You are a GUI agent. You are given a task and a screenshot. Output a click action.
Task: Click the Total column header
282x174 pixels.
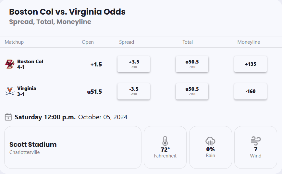(x=188, y=42)
